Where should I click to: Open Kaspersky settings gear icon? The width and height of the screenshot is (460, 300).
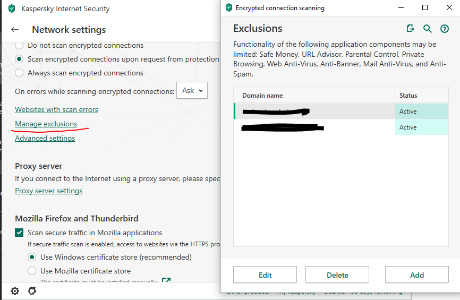[15, 291]
